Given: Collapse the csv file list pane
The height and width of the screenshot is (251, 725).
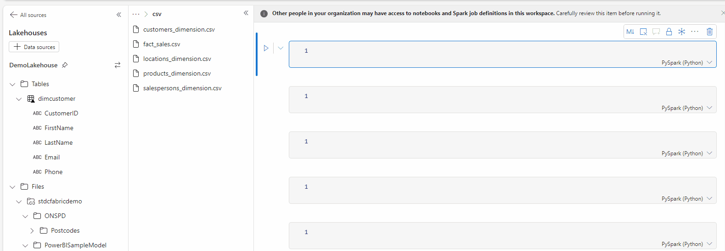Looking at the screenshot, I should pos(246,13).
